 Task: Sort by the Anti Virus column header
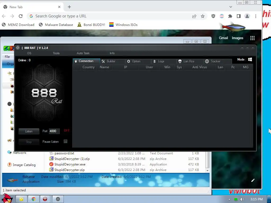(200, 67)
